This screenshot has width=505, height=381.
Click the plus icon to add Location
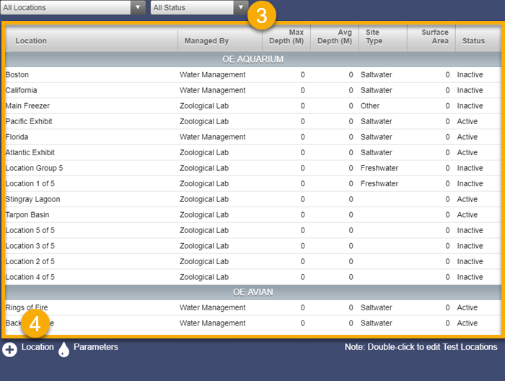(x=9, y=350)
